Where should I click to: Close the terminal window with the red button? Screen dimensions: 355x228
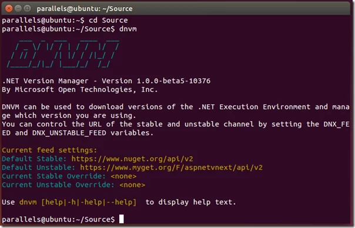click(9, 9)
